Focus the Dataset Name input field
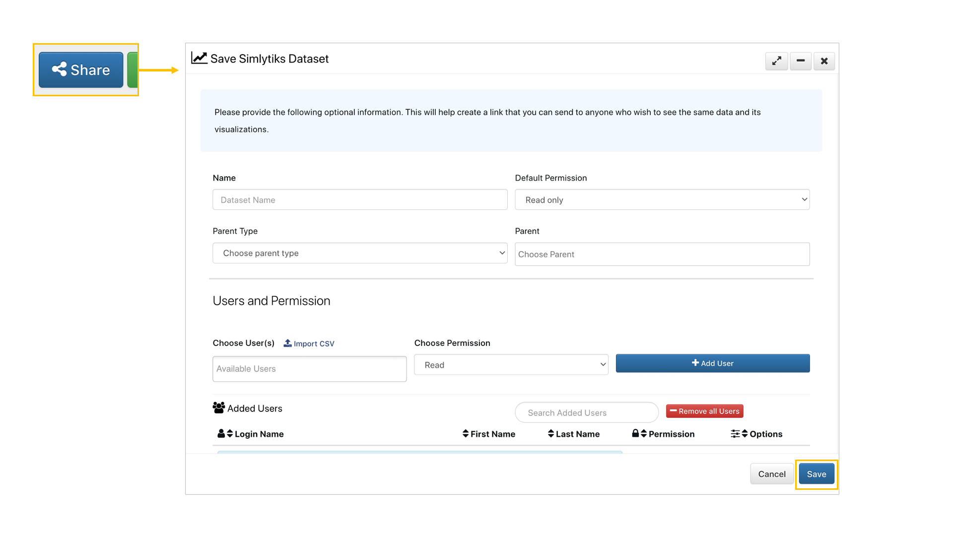The height and width of the screenshot is (536, 953). [x=360, y=200]
